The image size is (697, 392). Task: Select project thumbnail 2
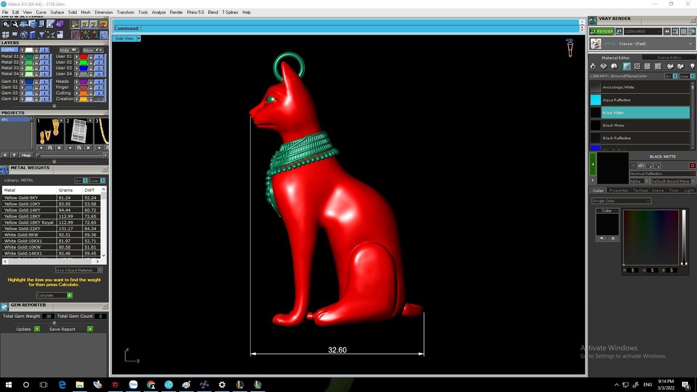(x=79, y=131)
